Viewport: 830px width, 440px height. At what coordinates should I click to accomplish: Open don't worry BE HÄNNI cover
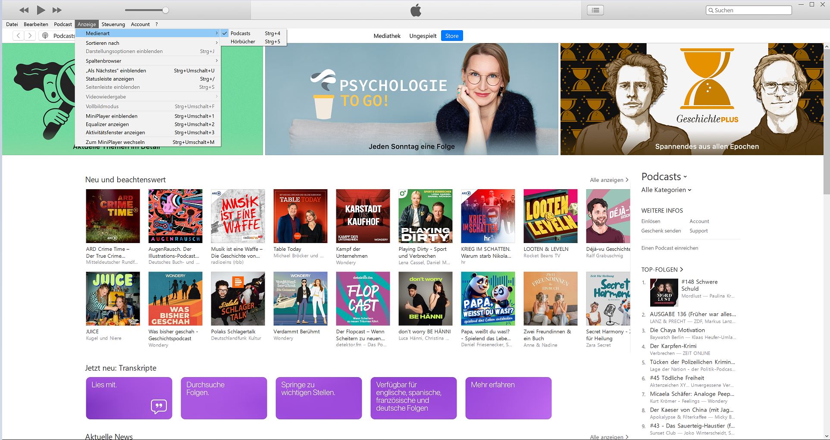426,299
